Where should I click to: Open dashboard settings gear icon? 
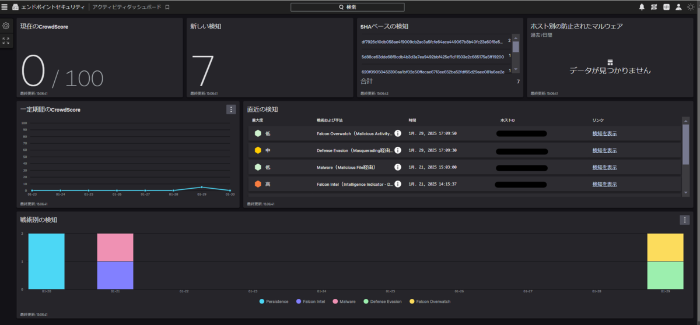click(x=6, y=26)
